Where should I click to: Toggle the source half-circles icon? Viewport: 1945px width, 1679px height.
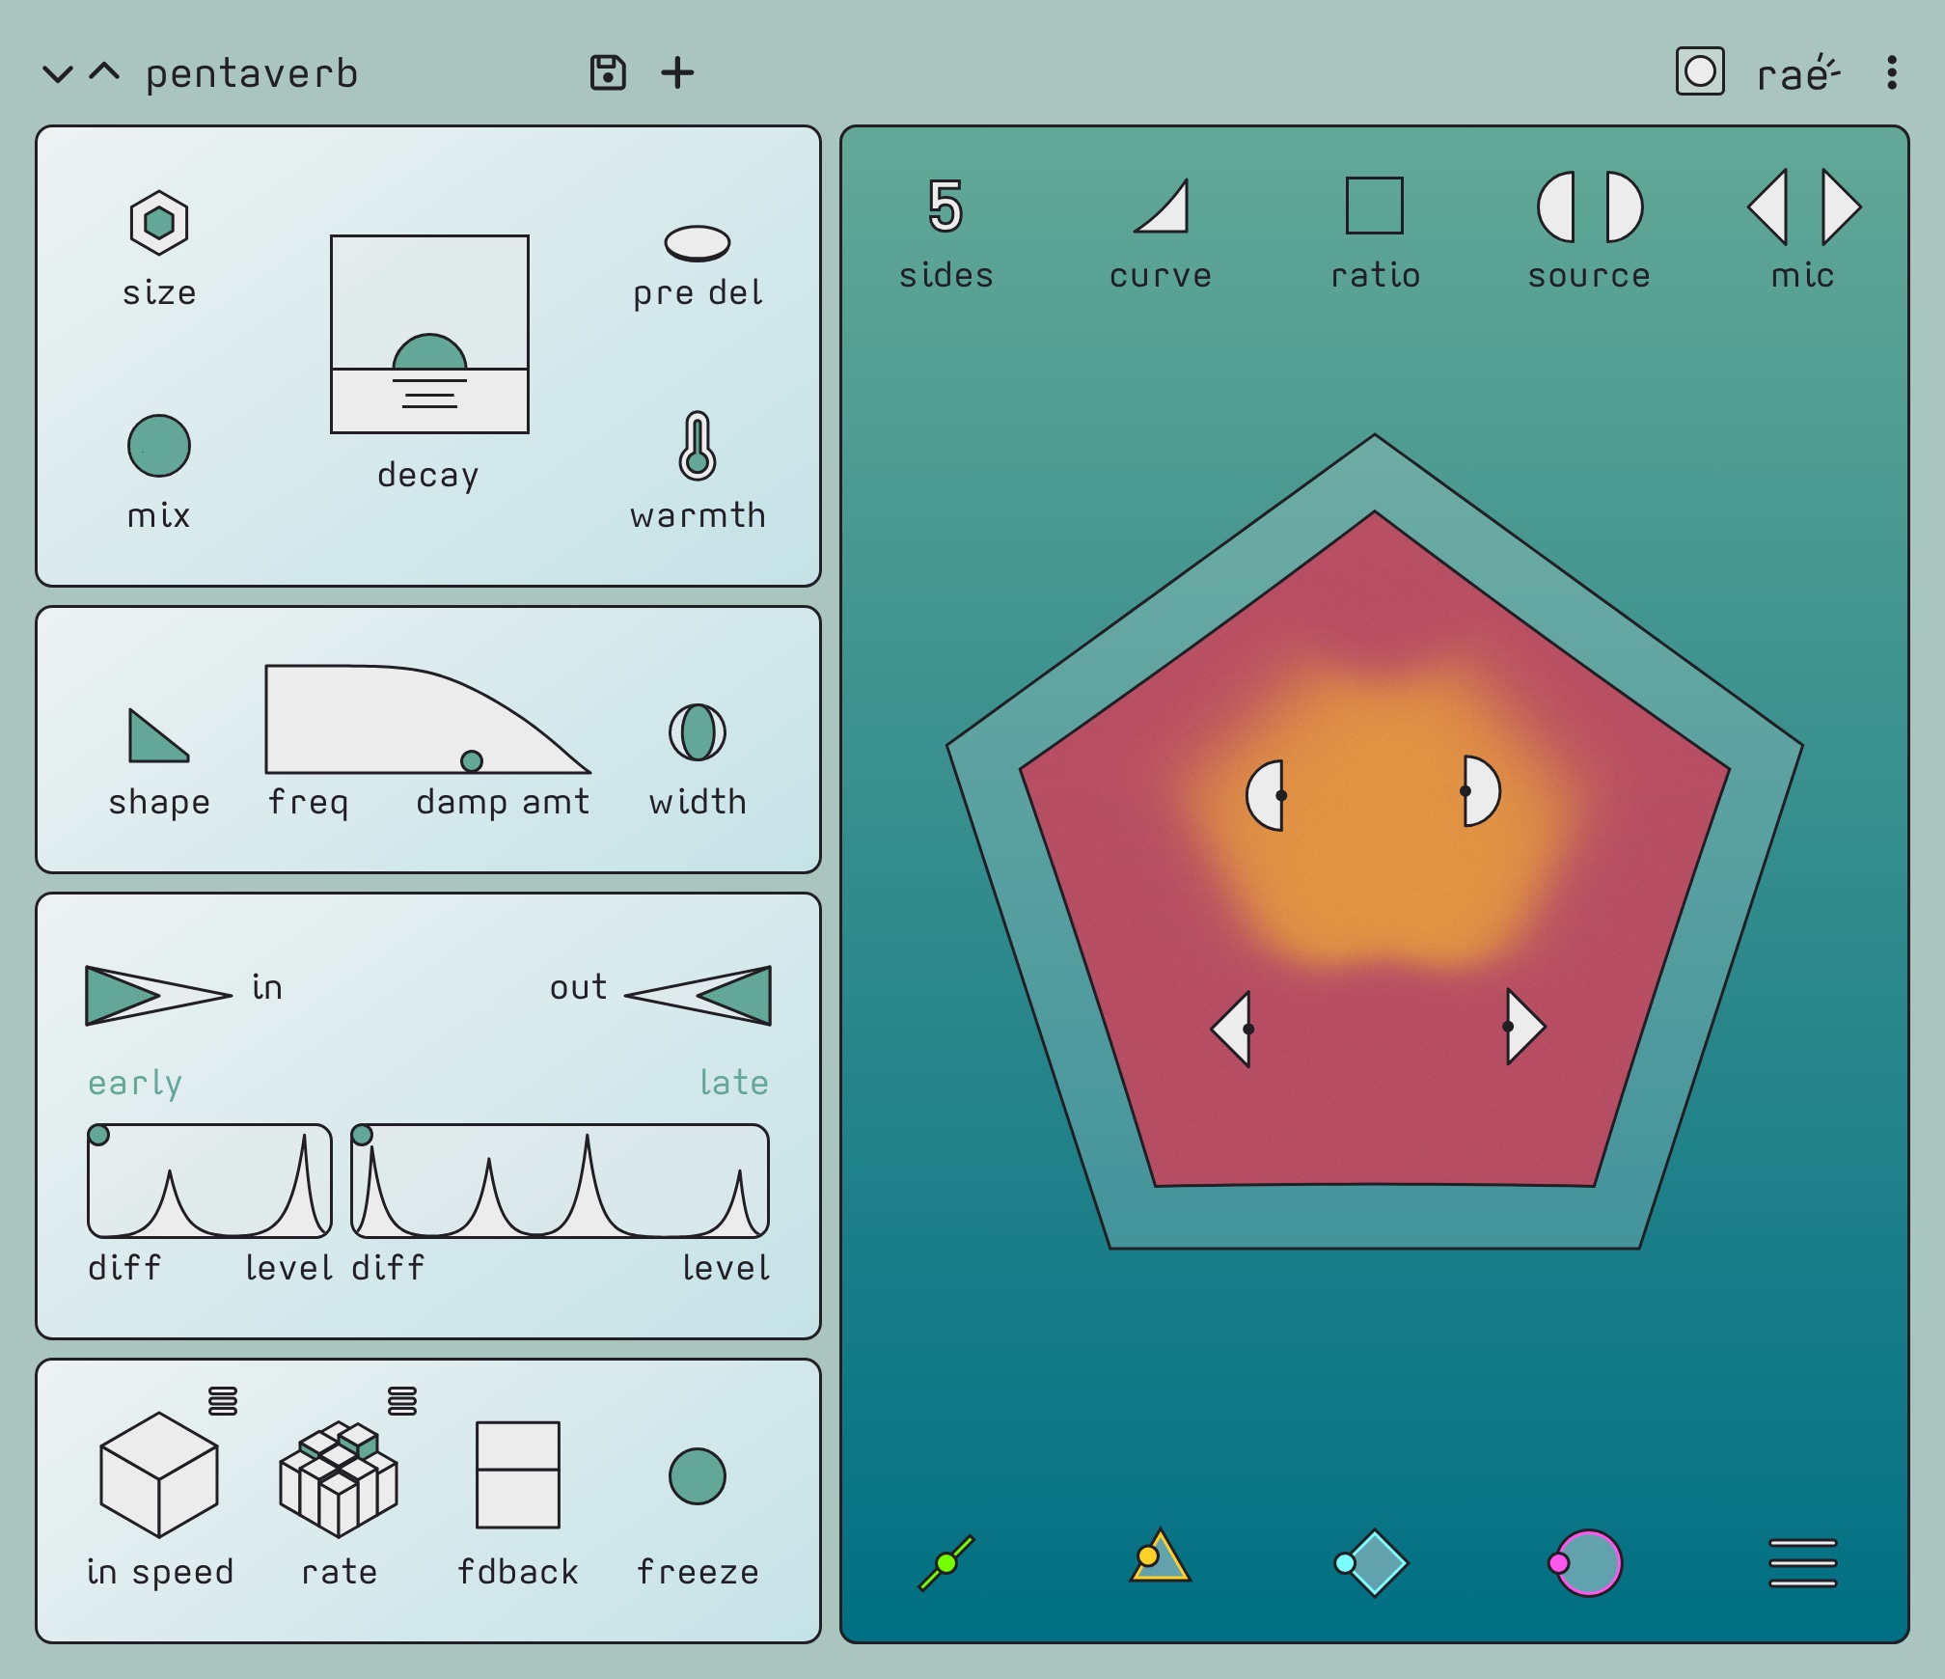(1590, 206)
